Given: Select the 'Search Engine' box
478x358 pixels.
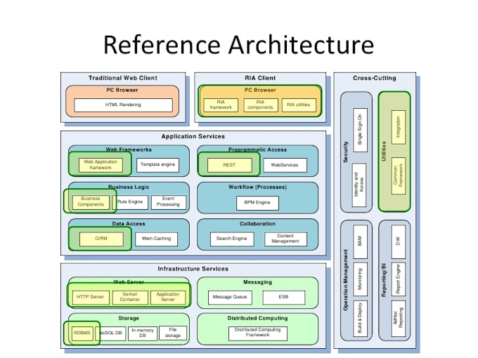Looking at the screenshot, I should pyautogui.click(x=232, y=239).
